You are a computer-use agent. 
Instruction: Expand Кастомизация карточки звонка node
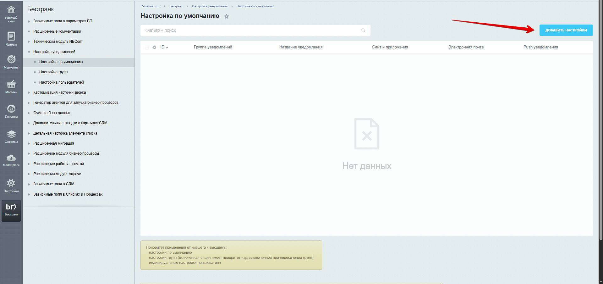click(29, 93)
